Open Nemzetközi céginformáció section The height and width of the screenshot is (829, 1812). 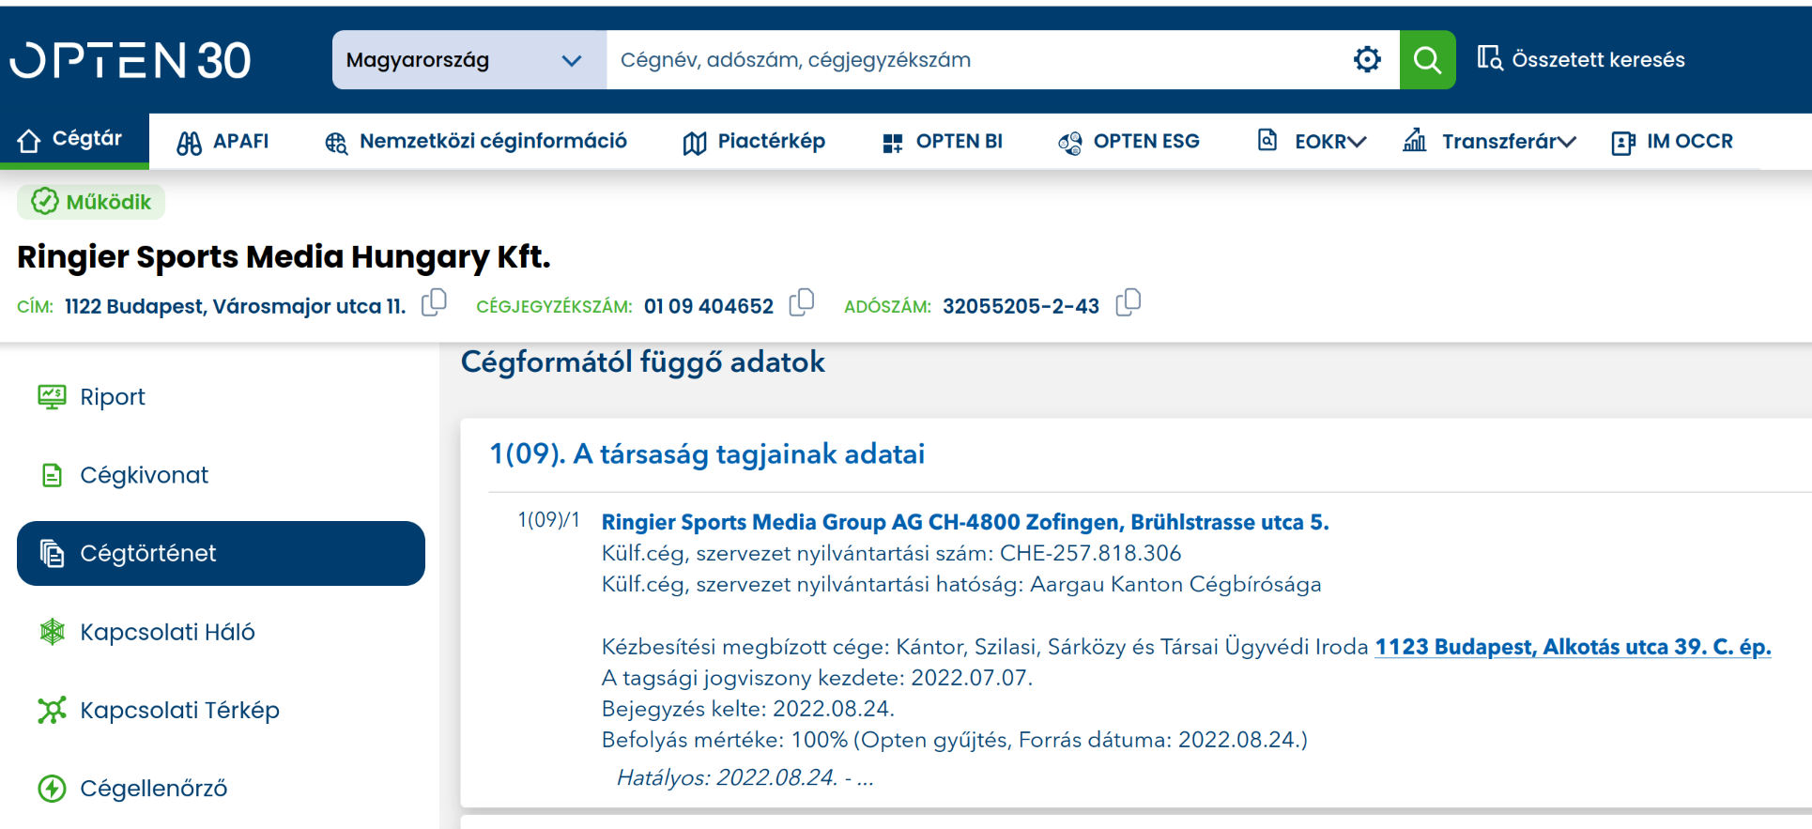click(476, 142)
